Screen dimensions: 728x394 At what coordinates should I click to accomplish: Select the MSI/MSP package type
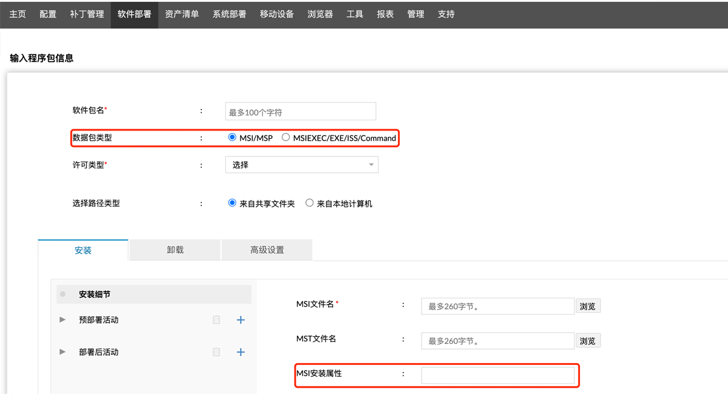(x=232, y=137)
